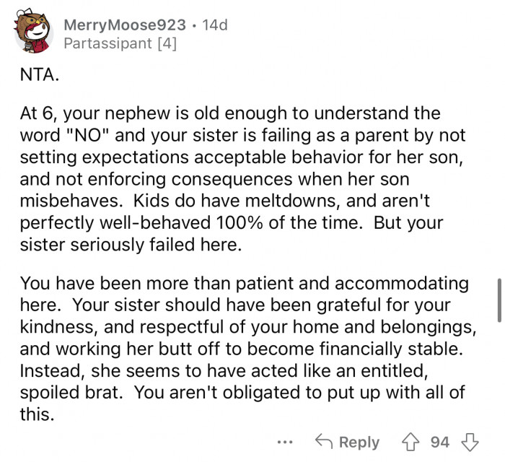Click the 94 vote score
505x462 pixels.
(441, 442)
